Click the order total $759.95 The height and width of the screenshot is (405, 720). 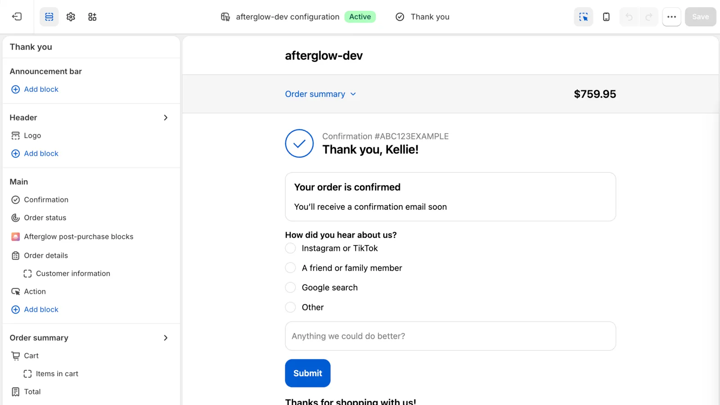[x=595, y=94]
